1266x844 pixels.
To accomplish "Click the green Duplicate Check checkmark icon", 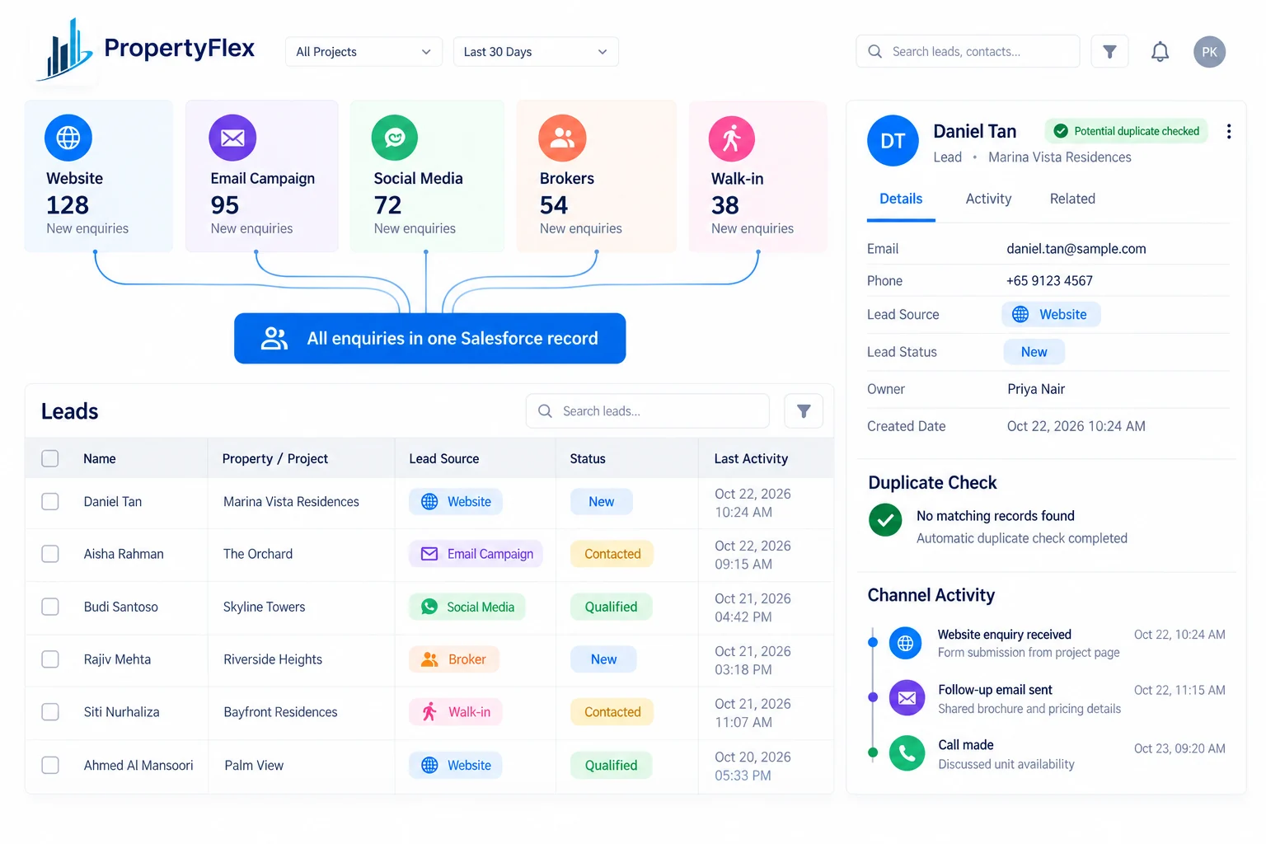I will coord(885,520).
